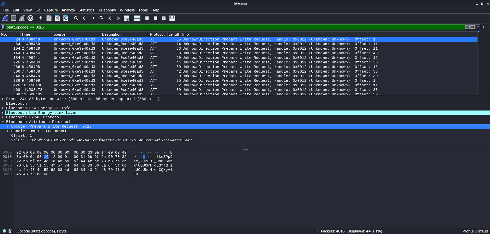Screen dimensions: 490x234
Task: Click the display filter input field
Action: (x=235, y=27)
